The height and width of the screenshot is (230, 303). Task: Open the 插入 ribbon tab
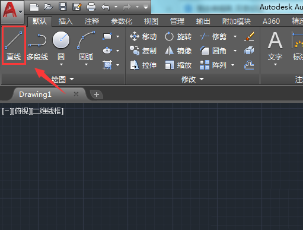[66, 21]
